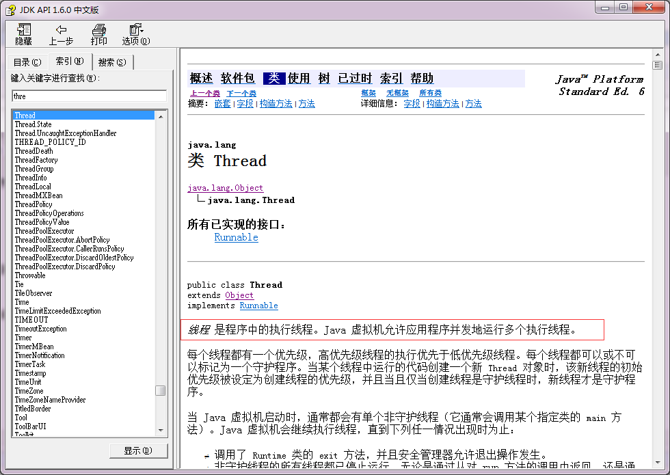Select Thread.UncaughtExceptionHandler in the index list
This screenshot has height=475, width=670.
pos(66,133)
